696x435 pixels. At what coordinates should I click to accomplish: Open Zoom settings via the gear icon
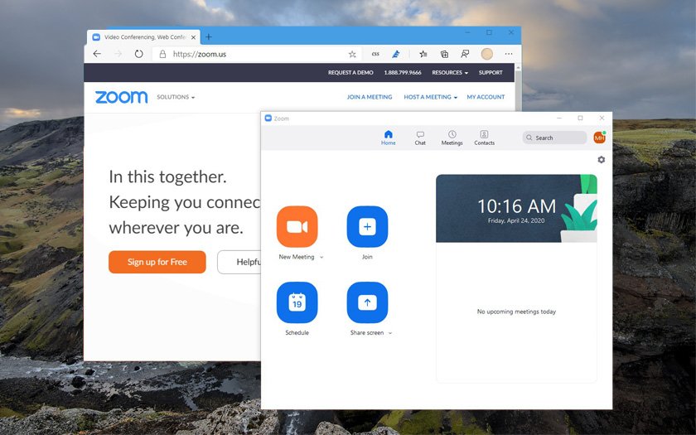pos(602,160)
